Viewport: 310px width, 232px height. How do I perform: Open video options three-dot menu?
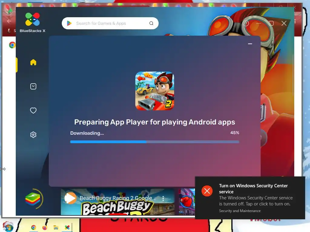[163, 198]
